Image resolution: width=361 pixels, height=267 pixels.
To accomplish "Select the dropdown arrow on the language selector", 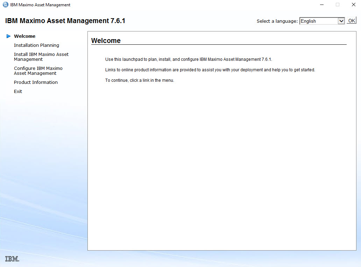I will tap(341, 21).
